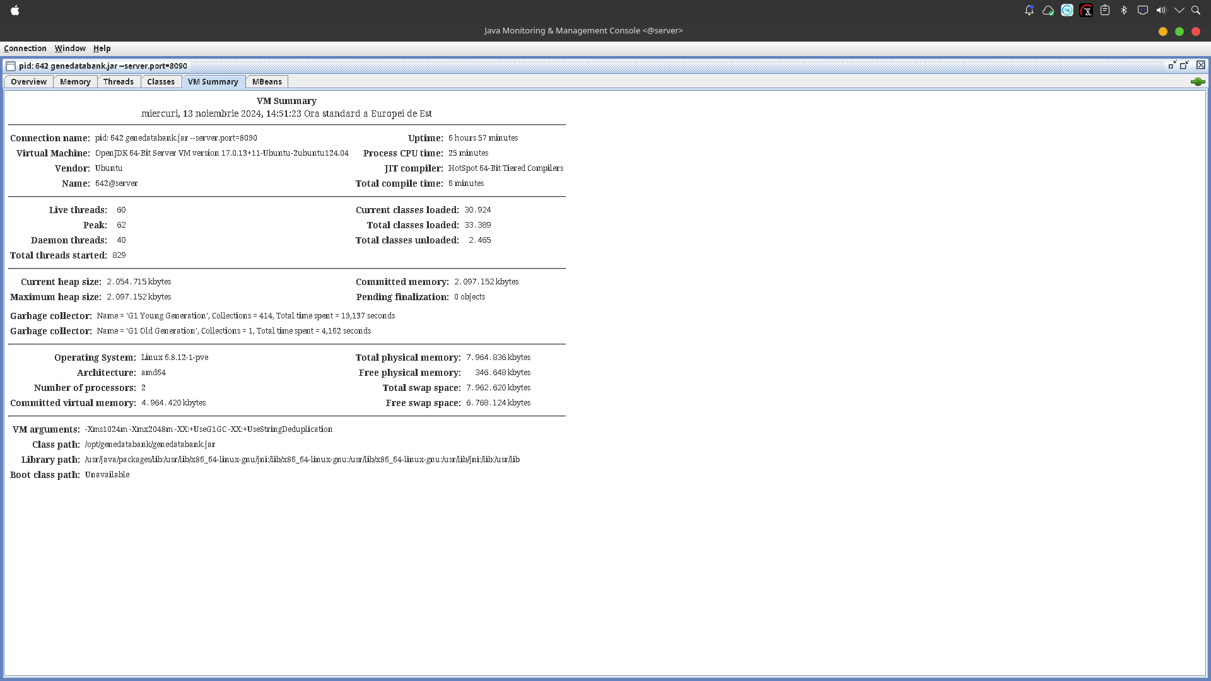Access the Help menu
This screenshot has height=681, width=1211.
coord(102,47)
